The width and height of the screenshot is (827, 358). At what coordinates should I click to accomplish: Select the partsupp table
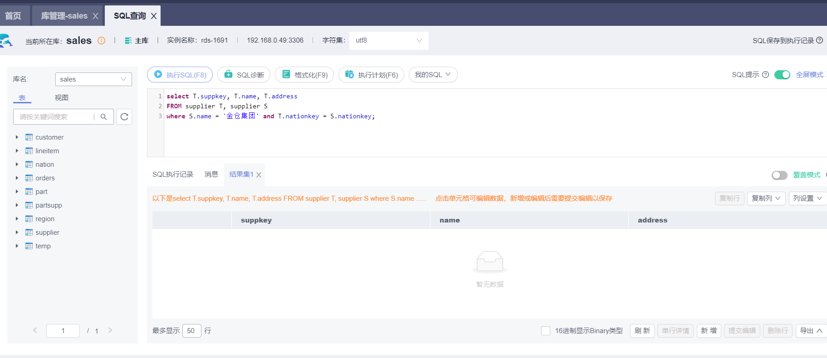[49, 205]
